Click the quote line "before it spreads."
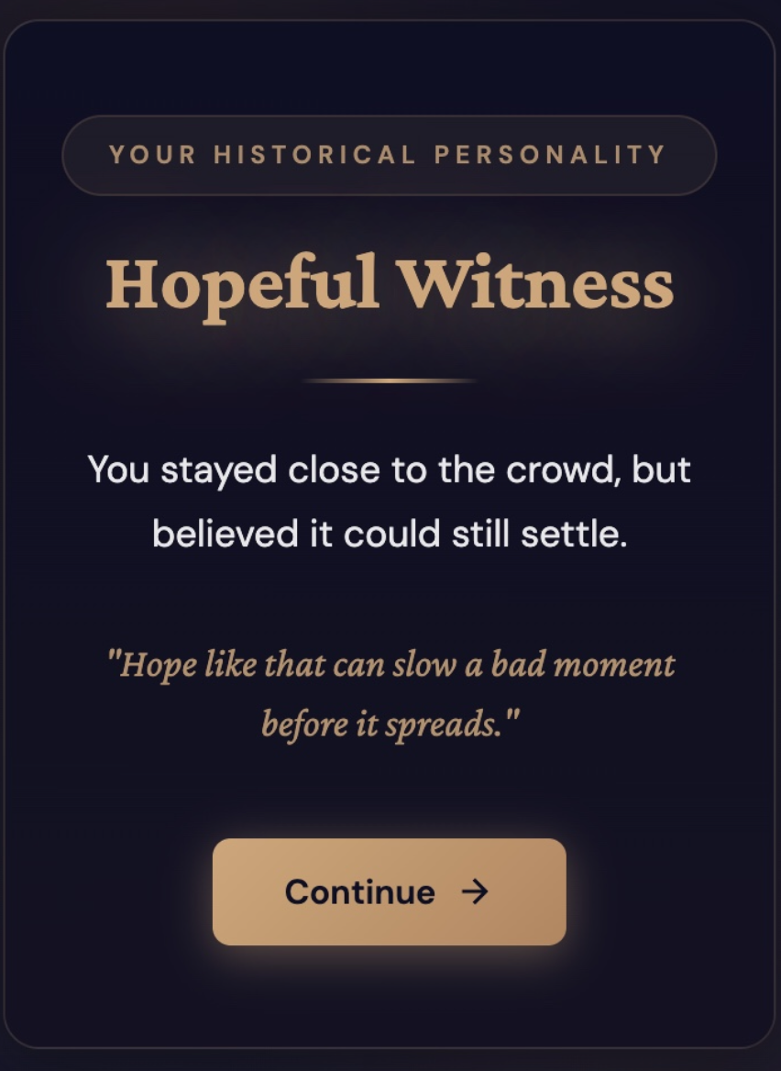 pos(390,724)
